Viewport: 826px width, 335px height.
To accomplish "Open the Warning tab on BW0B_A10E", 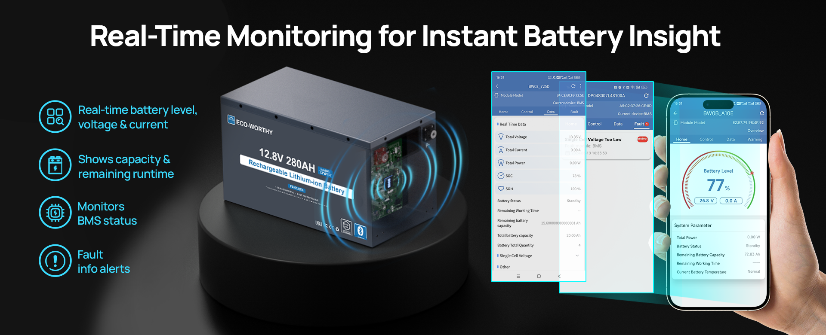I will coord(755,140).
